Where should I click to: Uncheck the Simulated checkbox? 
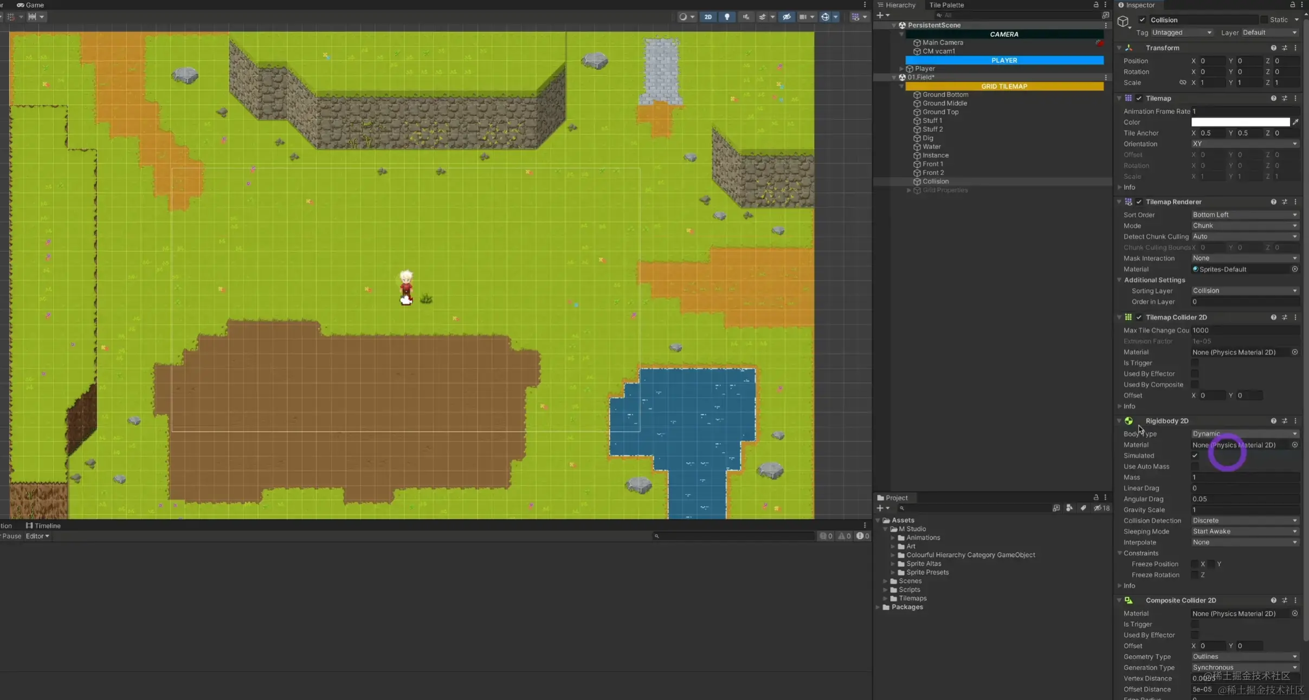(x=1195, y=456)
